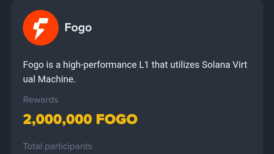
Task: Click the 'ual Machine.' text line
Action: [x=49, y=80]
